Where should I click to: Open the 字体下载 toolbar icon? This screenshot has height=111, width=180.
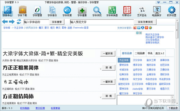pos(22,11)
